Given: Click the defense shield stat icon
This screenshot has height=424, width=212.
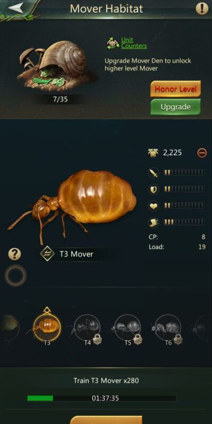Looking at the screenshot, I should click(154, 189).
